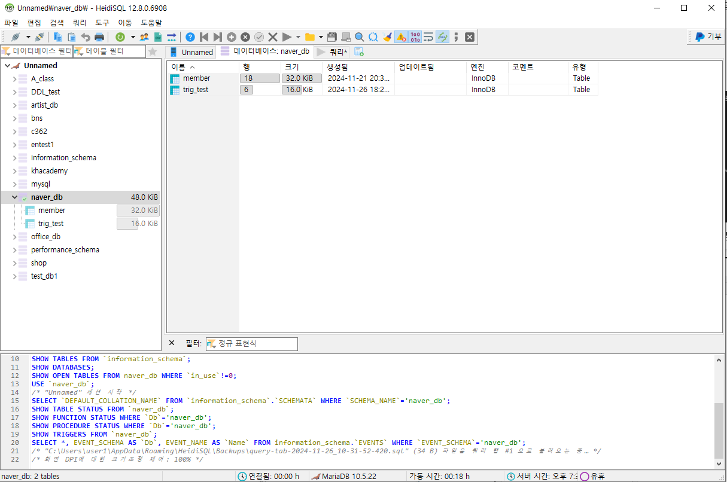This screenshot has width=727, height=482.
Task: Click the broom reformat SQL icon
Action: tap(387, 37)
